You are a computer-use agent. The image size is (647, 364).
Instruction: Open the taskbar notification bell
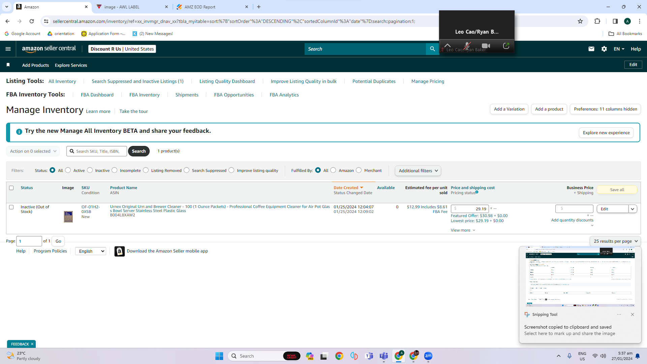click(638, 356)
